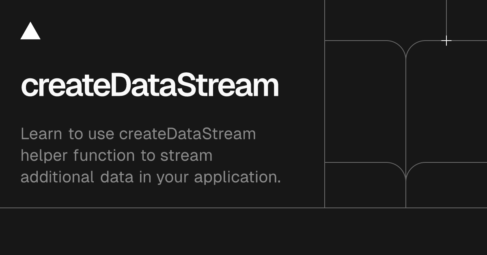Click the vertical line above the plus crosshair
The height and width of the screenshot is (255, 487).
[x=446, y=17]
